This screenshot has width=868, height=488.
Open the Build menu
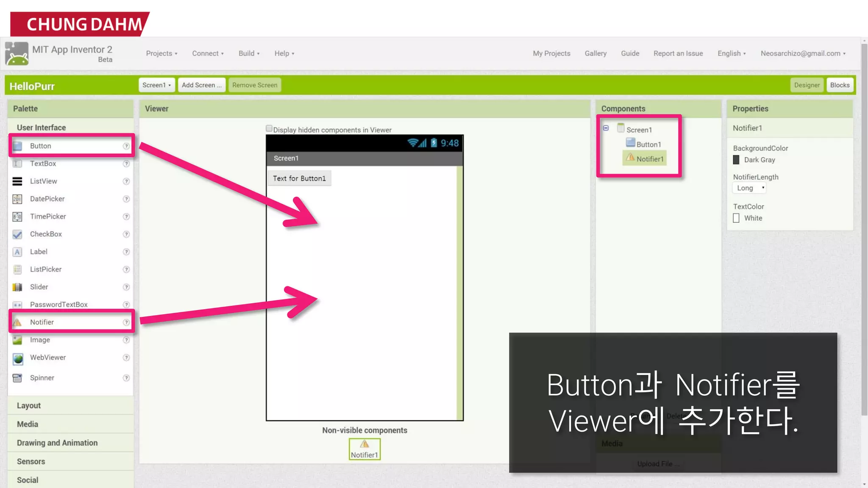[x=249, y=53]
